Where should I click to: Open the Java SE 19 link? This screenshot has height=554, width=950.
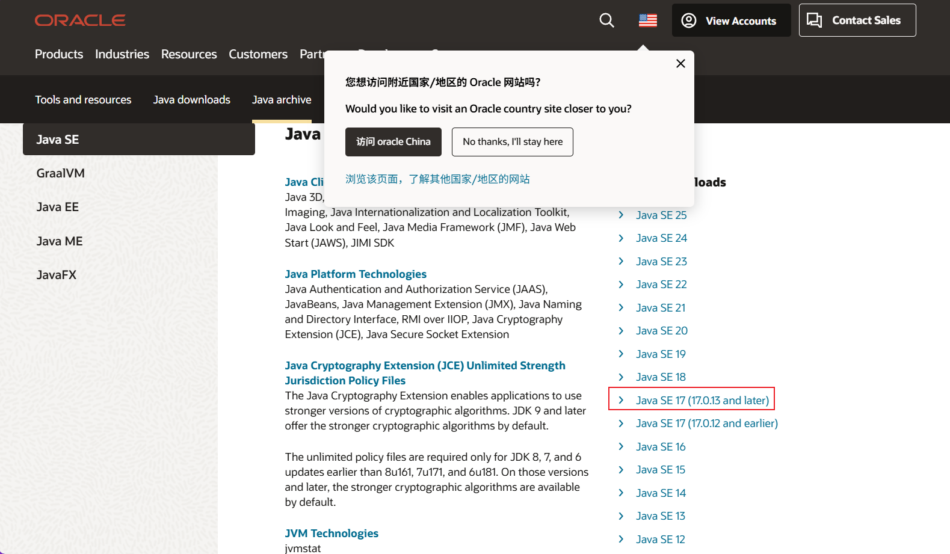[661, 354]
